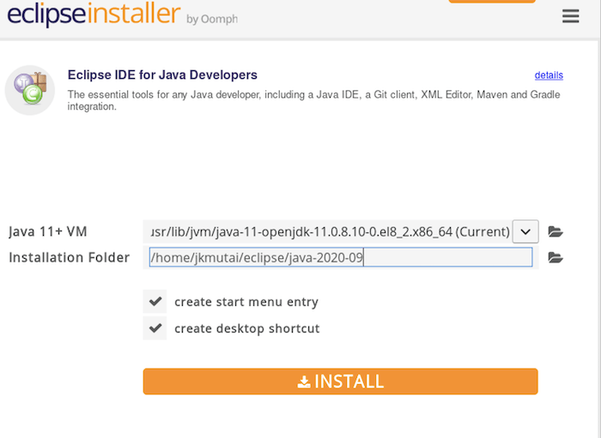This screenshot has width=601, height=438.
Task: Toggle create desktop shortcut checkbox
Action: [x=155, y=327]
